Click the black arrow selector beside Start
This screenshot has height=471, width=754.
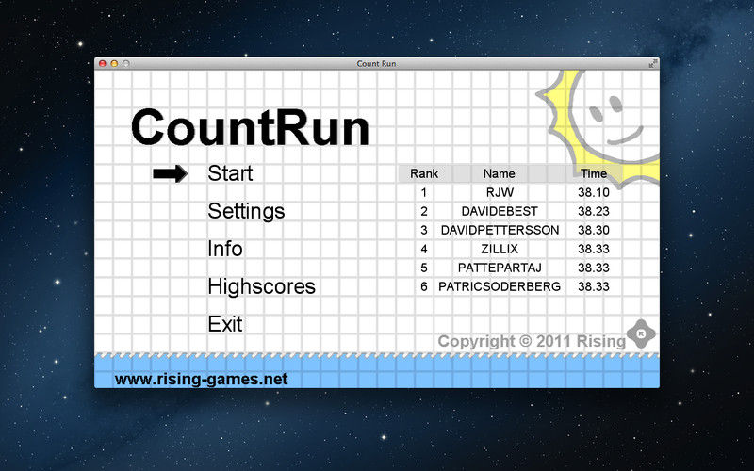click(x=171, y=173)
